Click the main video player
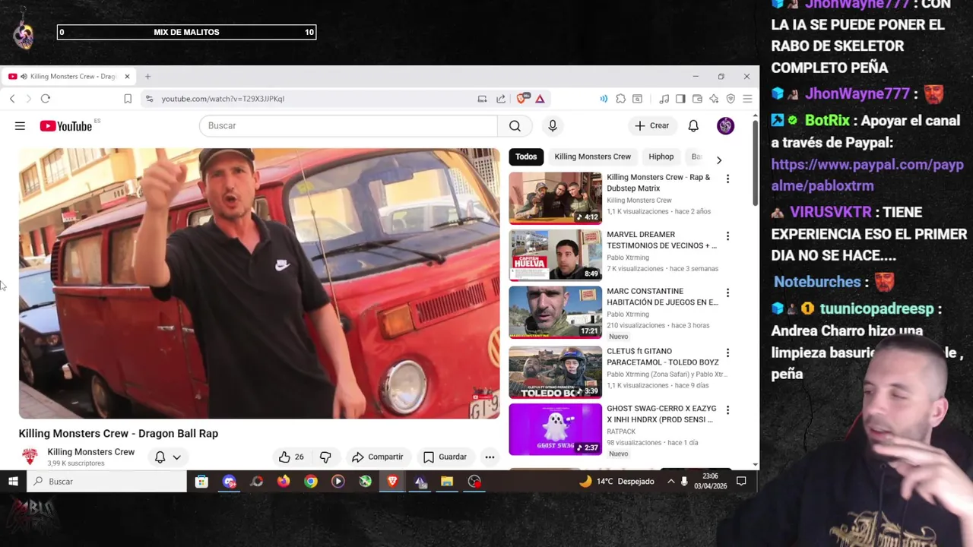Screen dimensions: 973x547 pos(259,283)
